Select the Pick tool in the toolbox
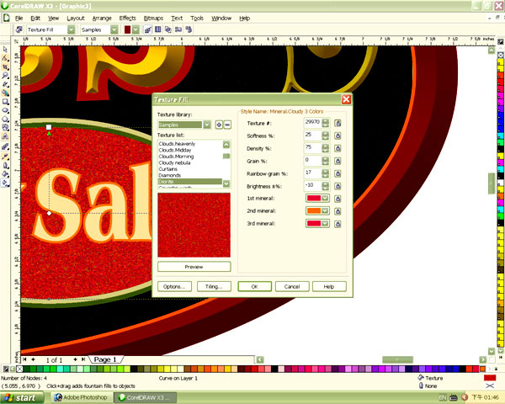The height and width of the screenshot is (404, 505). (x=5, y=50)
